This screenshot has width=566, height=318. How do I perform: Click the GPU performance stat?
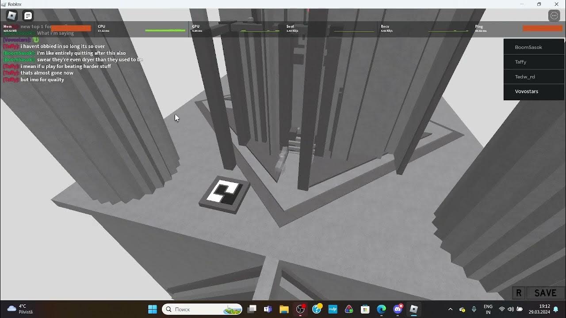click(236, 28)
